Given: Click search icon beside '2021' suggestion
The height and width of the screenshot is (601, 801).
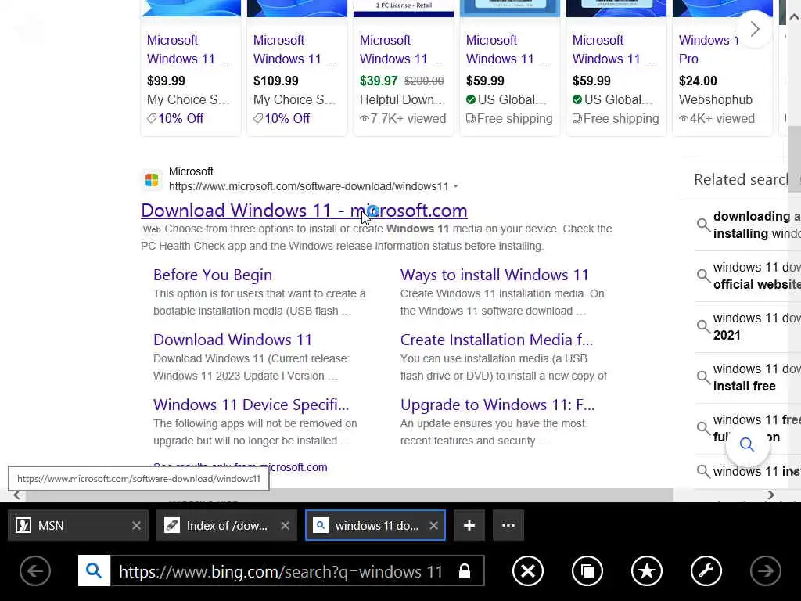Looking at the screenshot, I should (703, 326).
